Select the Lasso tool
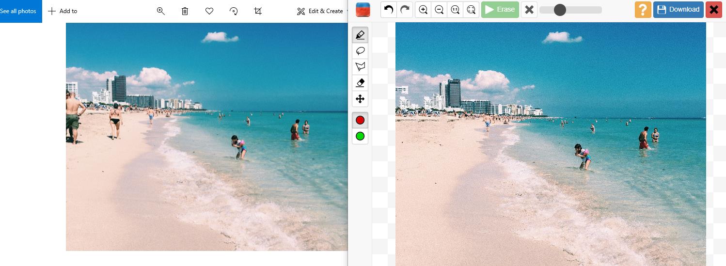 tap(360, 51)
